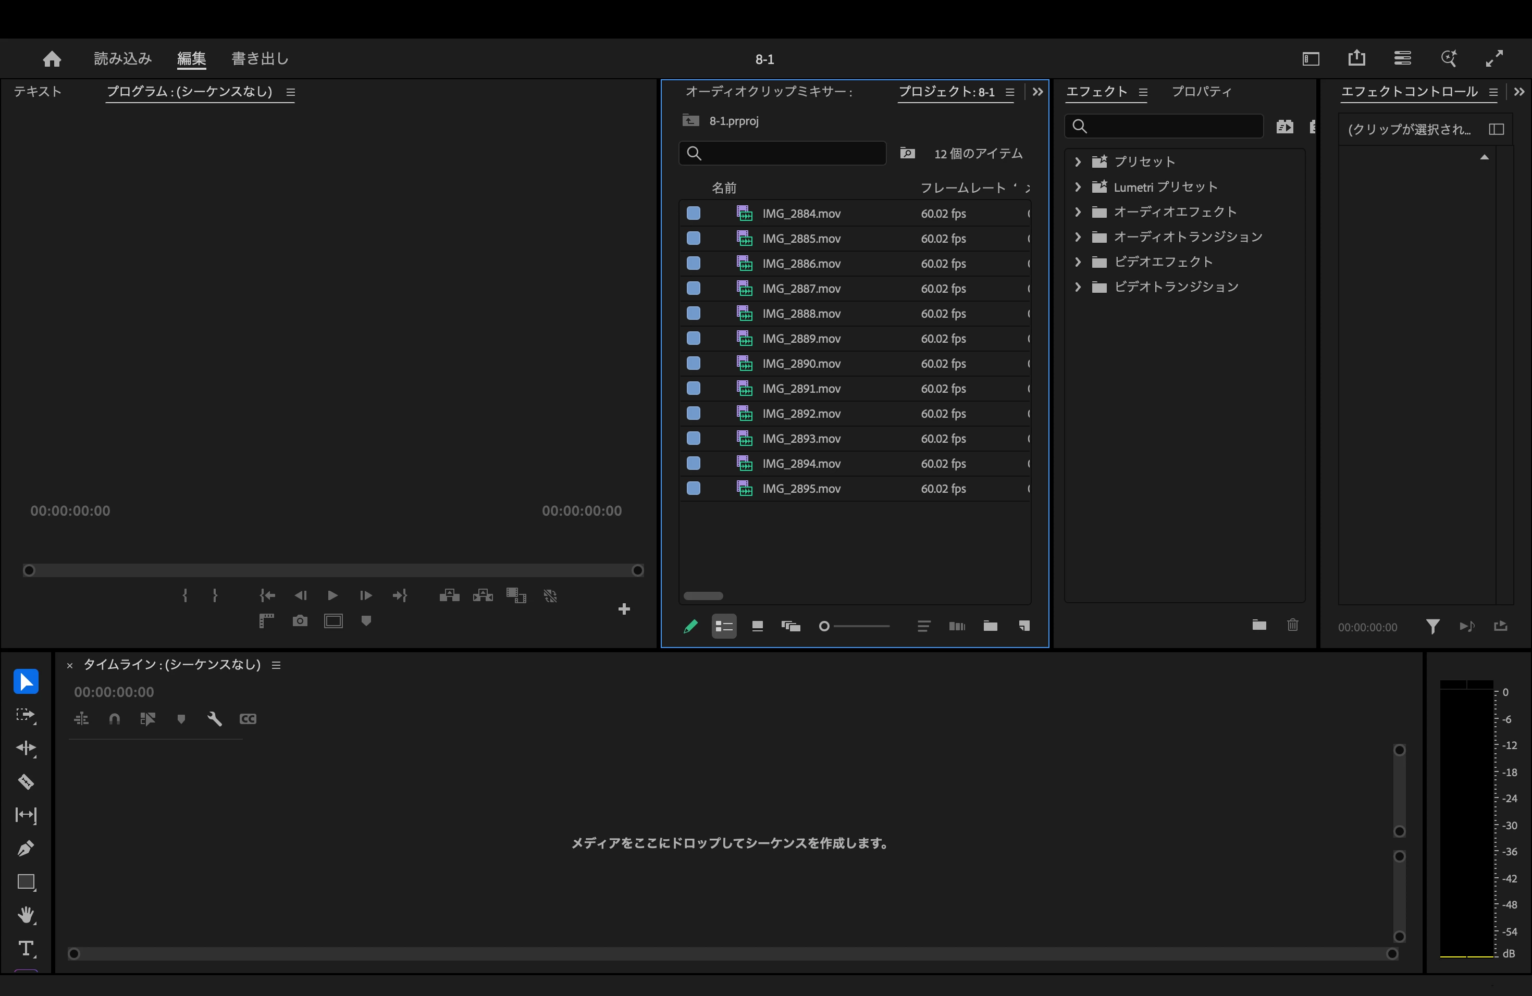Click the Home icon
Image resolution: width=1532 pixels, height=996 pixels.
click(52, 59)
